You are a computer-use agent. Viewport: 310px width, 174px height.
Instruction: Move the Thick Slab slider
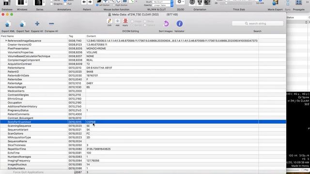[226, 3]
